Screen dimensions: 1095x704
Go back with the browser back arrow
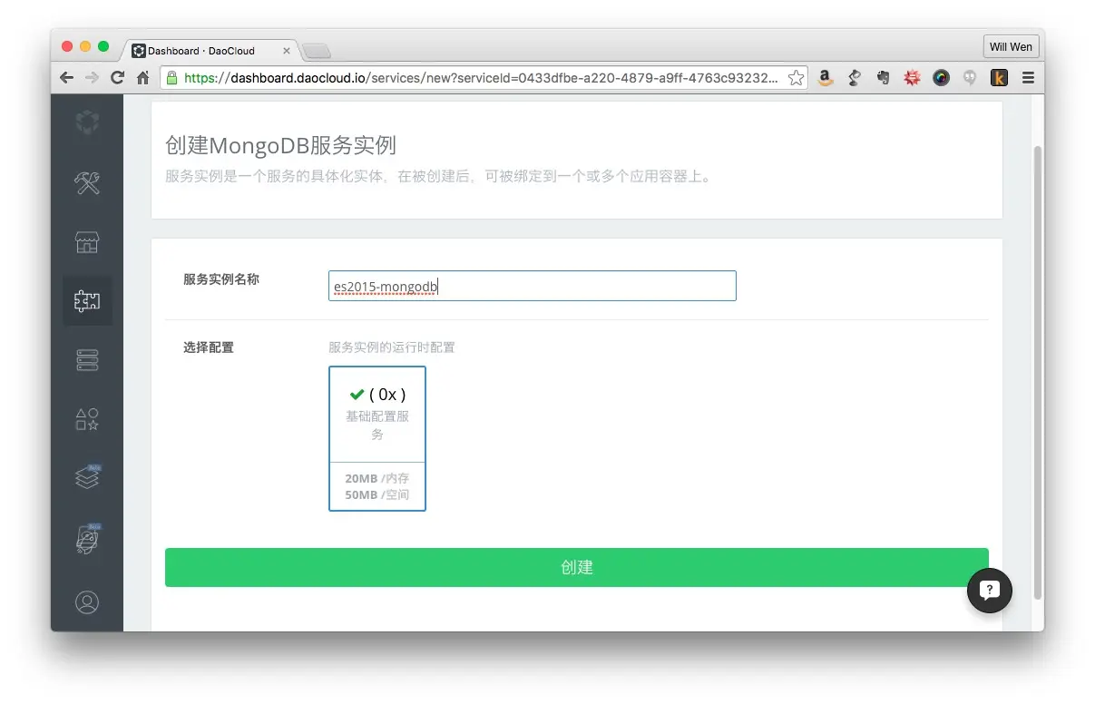[x=66, y=78]
